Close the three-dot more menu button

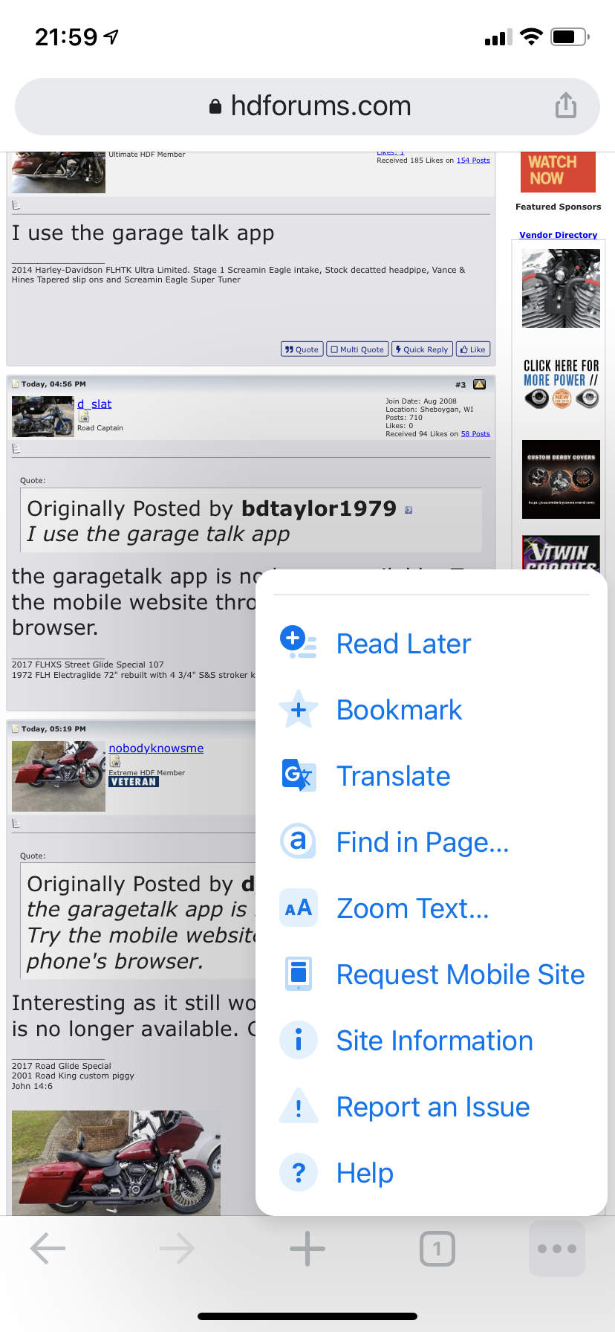pos(557,1249)
